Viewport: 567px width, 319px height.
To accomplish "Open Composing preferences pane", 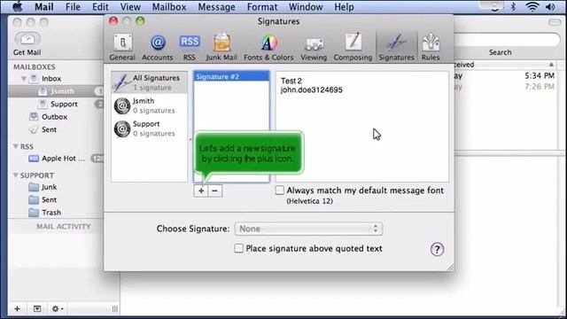I will pos(353,47).
